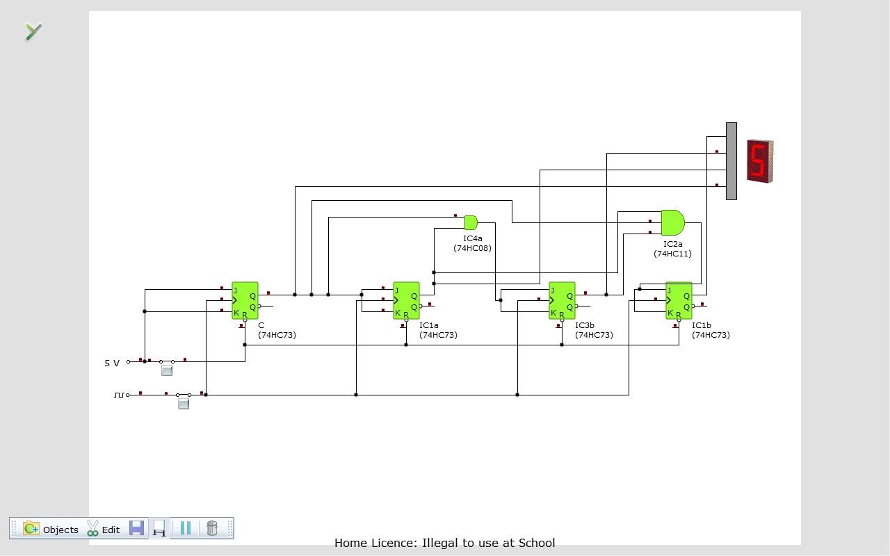
Task: Click the green check tool icon at top left
Action: pyautogui.click(x=33, y=31)
